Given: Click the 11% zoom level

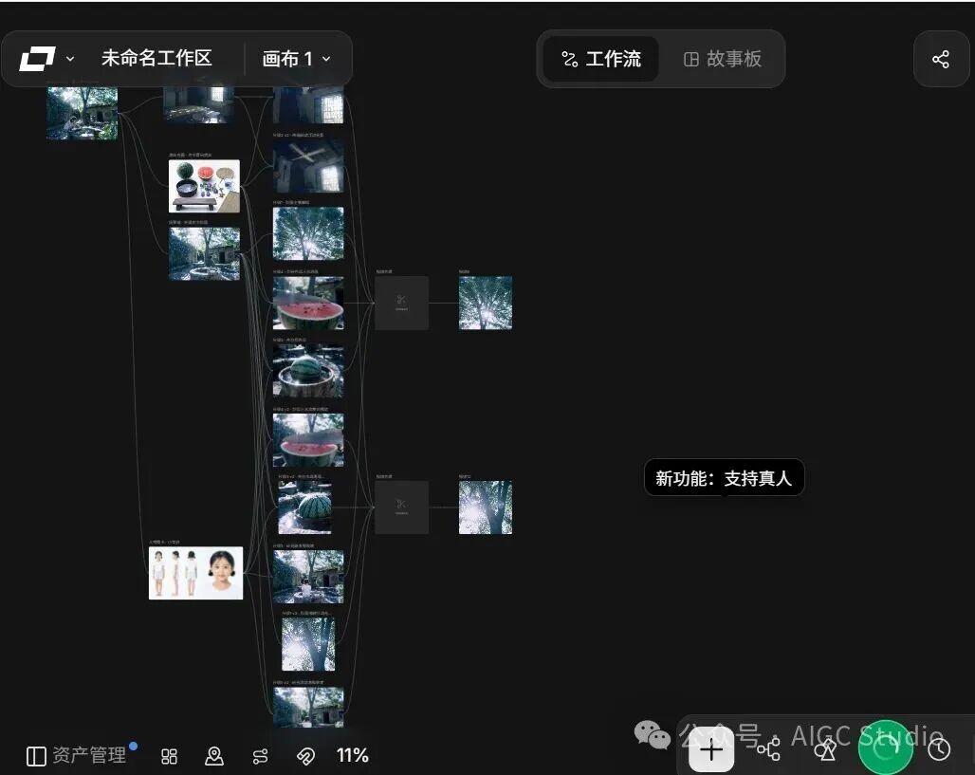Looking at the screenshot, I should 353,756.
